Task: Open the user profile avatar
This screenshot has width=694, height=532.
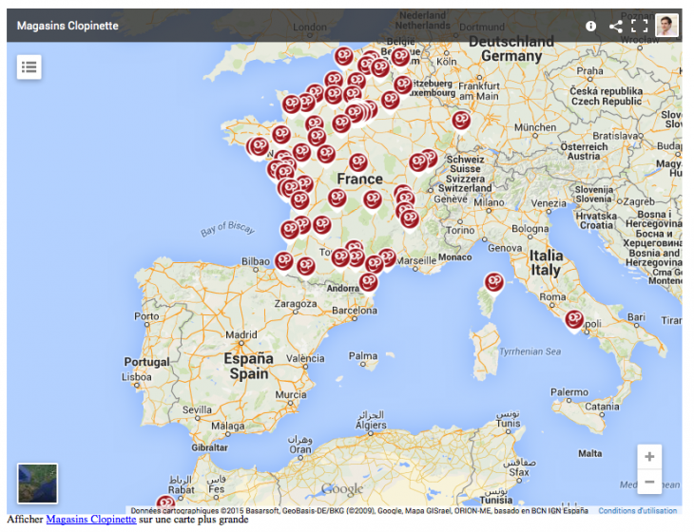Action: [666, 26]
